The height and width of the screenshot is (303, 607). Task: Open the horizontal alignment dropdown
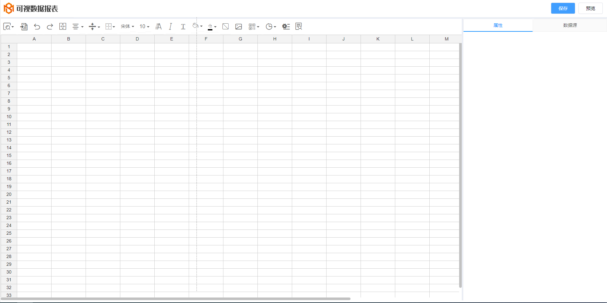78,27
